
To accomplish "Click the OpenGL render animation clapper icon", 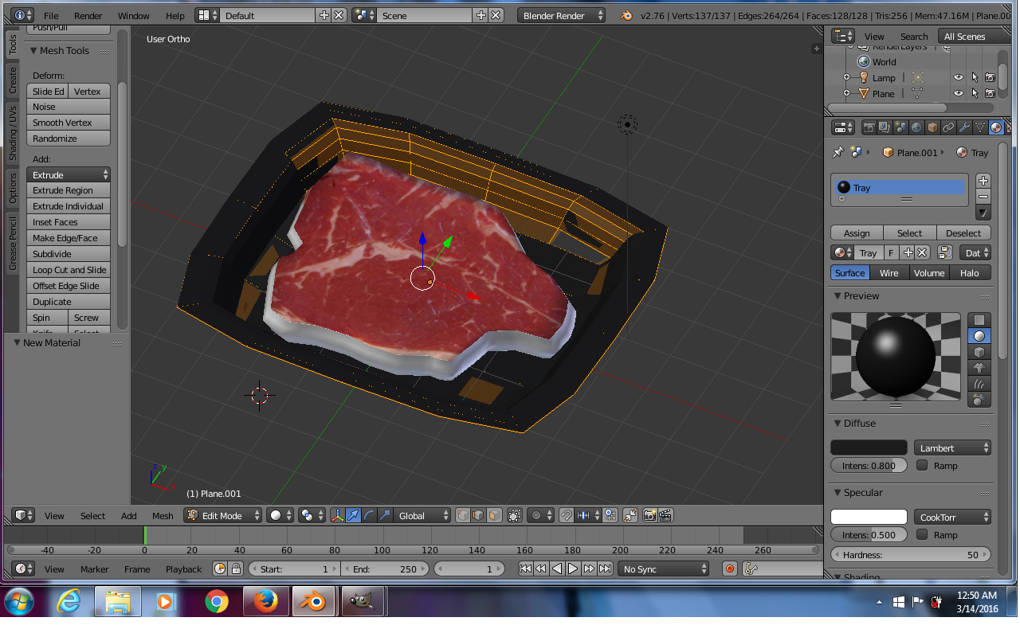I will pos(665,516).
